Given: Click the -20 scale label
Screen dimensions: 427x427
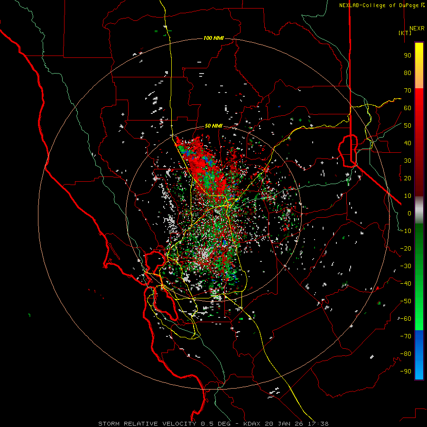Looking at the screenshot, I should (x=406, y=249).
